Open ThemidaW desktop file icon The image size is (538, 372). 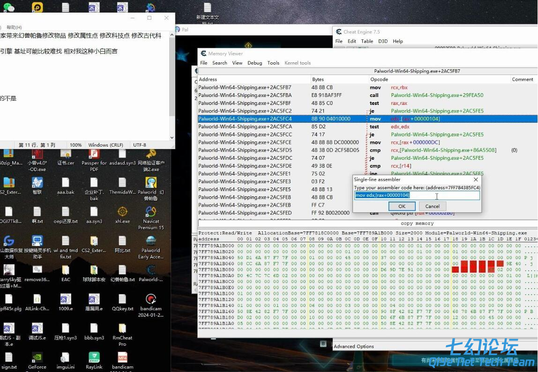(122, 186)
